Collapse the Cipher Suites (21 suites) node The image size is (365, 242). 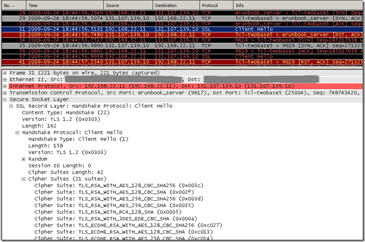23,179
